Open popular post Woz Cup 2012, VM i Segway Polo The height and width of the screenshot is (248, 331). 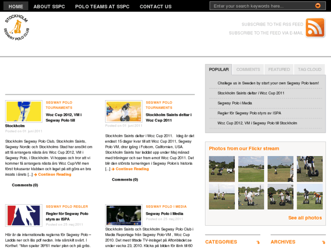point(257,123)
